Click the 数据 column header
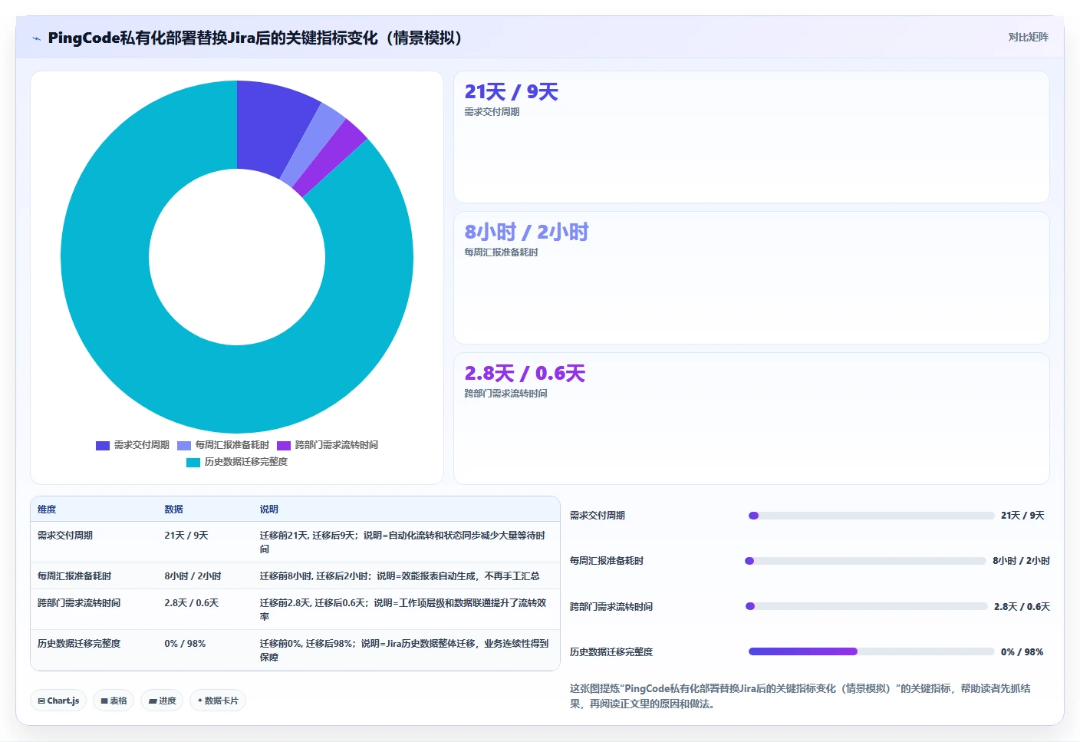1080x742 pixels. click(173, 510)
